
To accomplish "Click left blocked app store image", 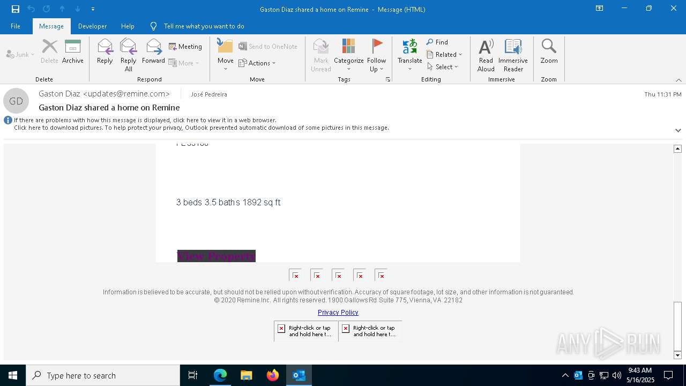I will click(x=306, y=331).
